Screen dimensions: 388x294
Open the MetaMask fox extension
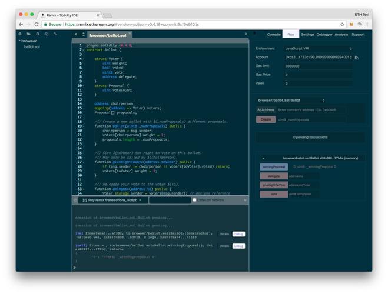point(351,25)
